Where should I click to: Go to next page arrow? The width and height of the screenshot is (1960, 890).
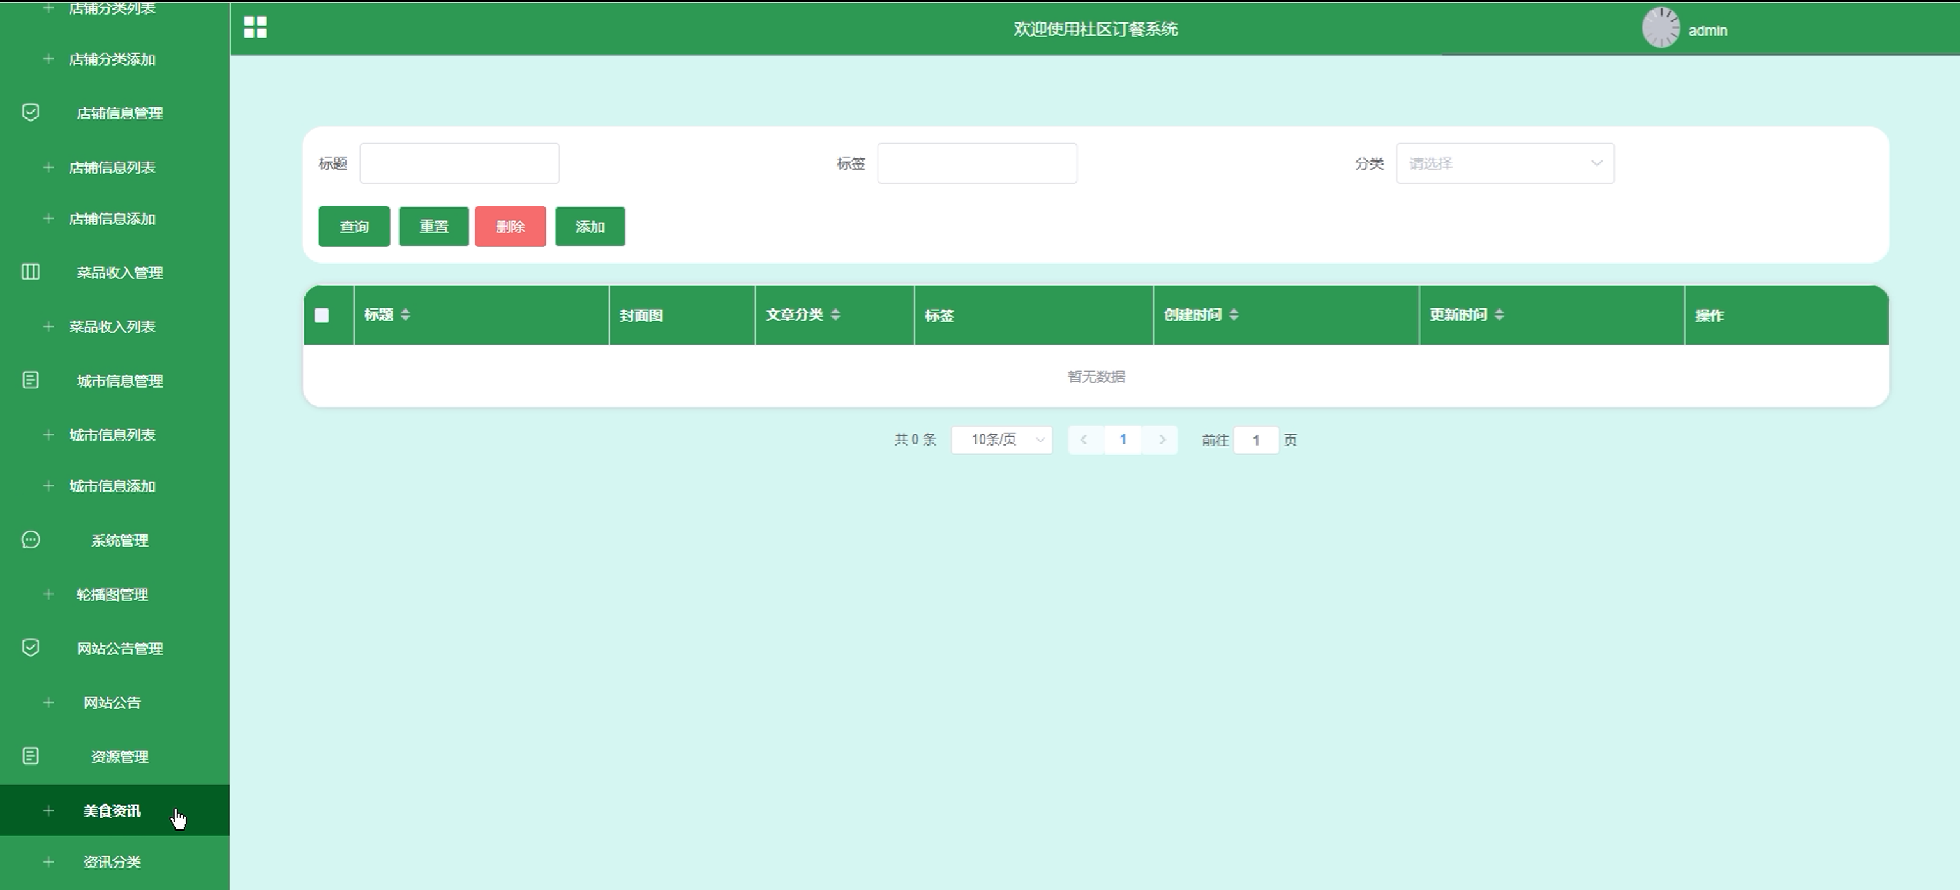point(1162,440)
